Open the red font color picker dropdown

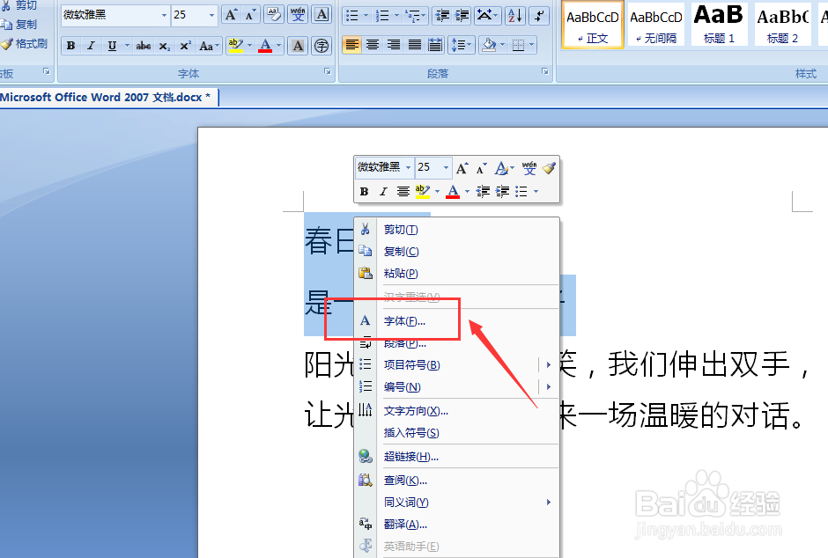(278, 45)
